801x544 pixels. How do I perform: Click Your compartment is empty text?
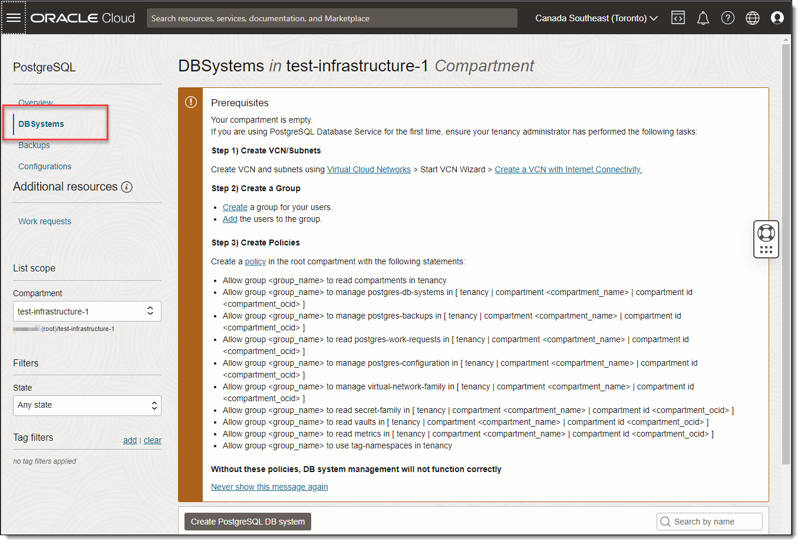click(x=262, y=120)
